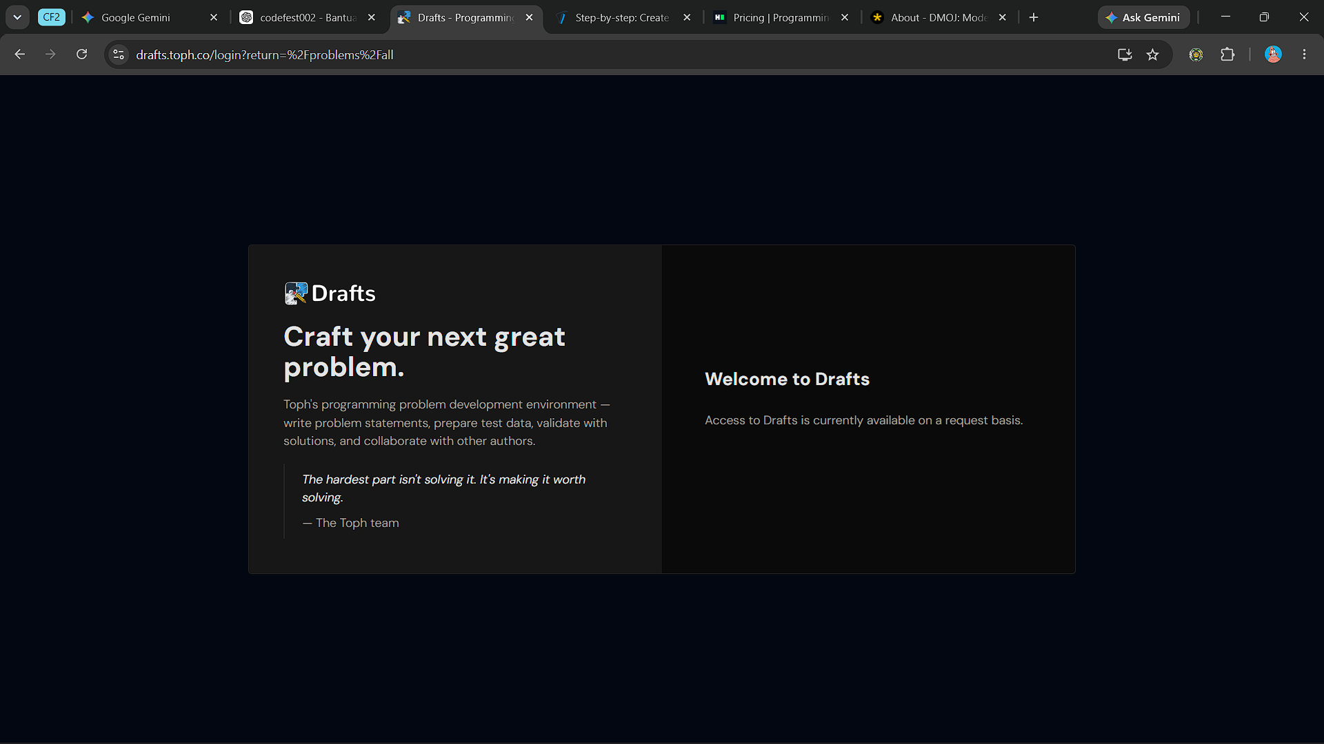
Task: View site information for drafts.toph.co
Action: pos(119,54)
